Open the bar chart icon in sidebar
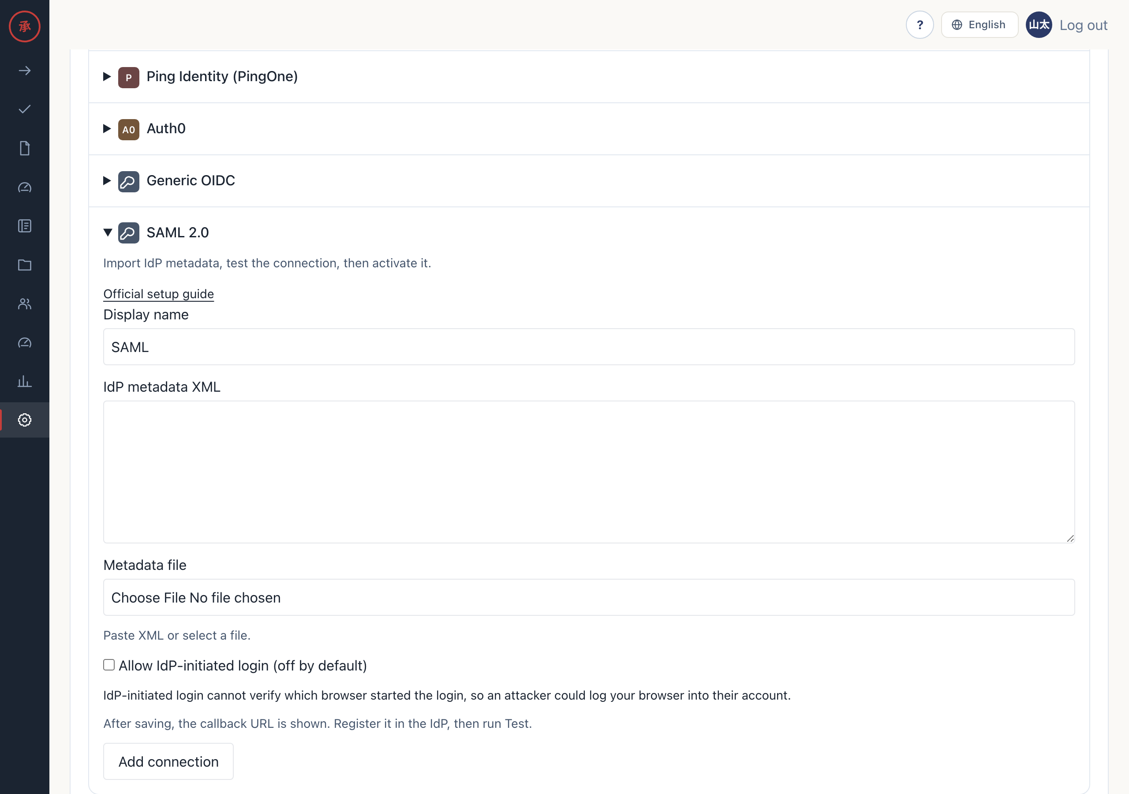1129x794 pixels. point(25,381)
